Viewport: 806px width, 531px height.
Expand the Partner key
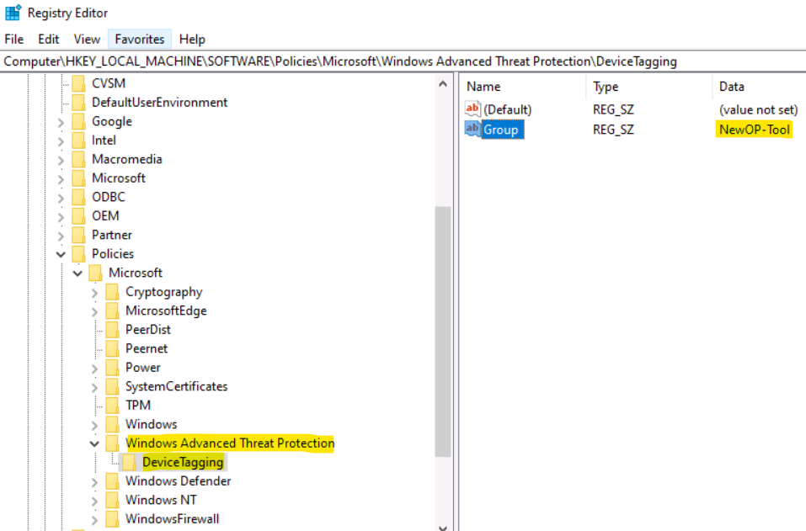[61, 236]
